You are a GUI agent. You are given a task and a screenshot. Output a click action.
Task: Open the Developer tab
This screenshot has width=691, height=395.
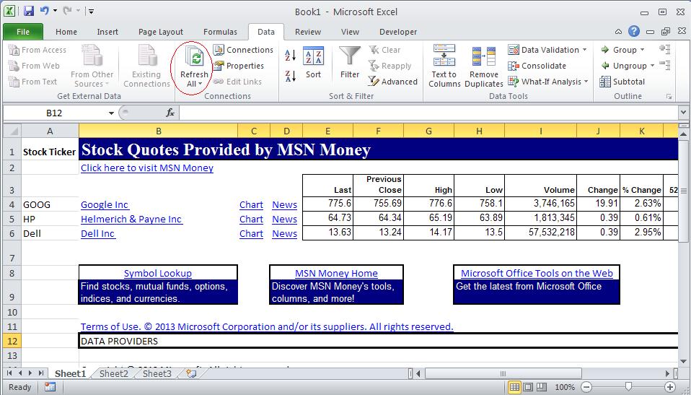398,32
